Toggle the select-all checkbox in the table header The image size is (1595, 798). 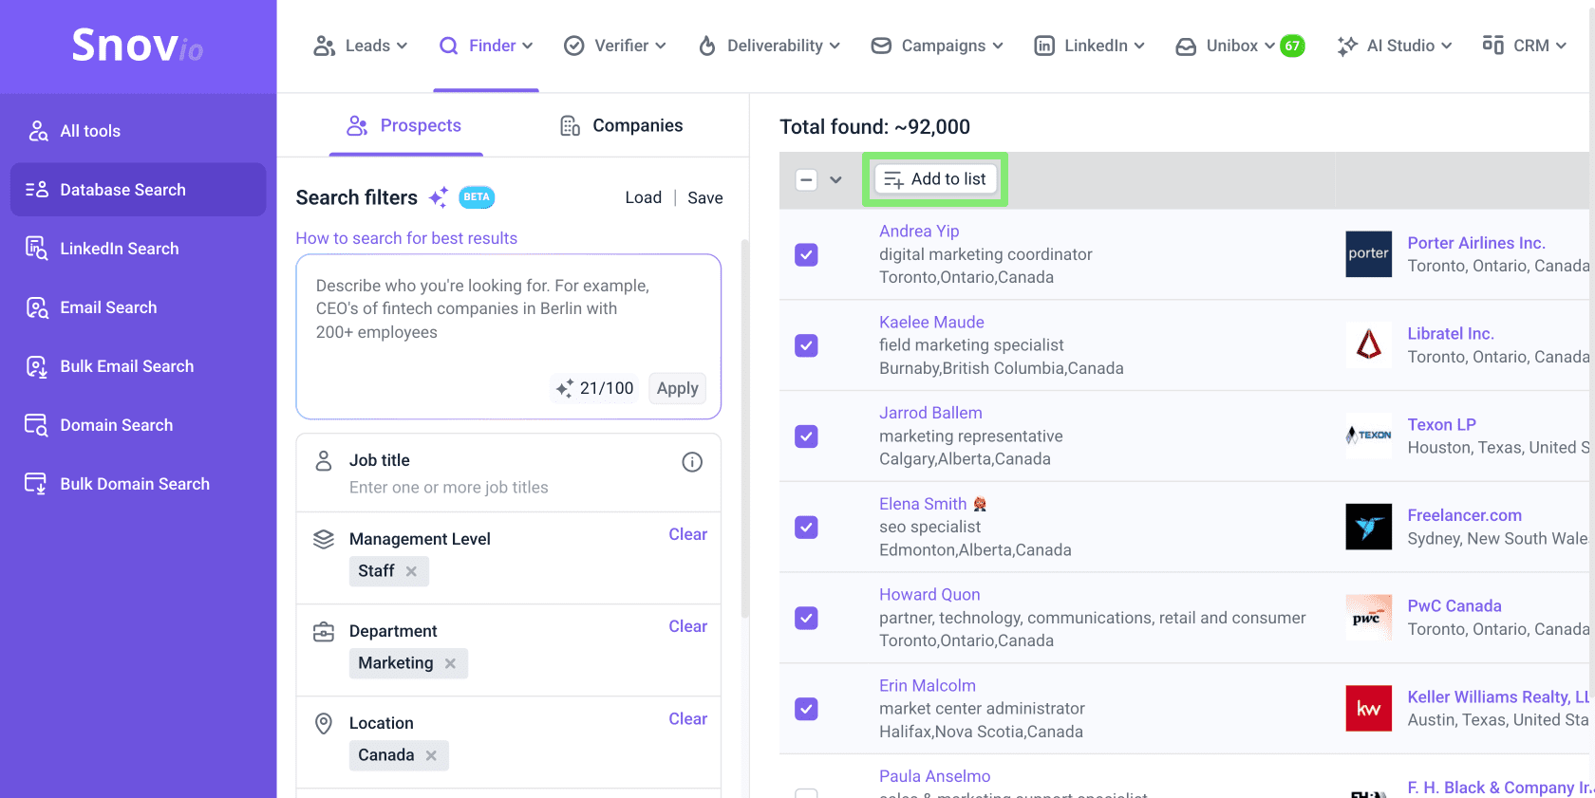coord(806,179)
